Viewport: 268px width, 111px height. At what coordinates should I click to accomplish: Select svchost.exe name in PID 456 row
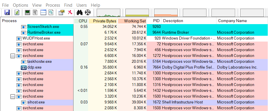(33, 50)
